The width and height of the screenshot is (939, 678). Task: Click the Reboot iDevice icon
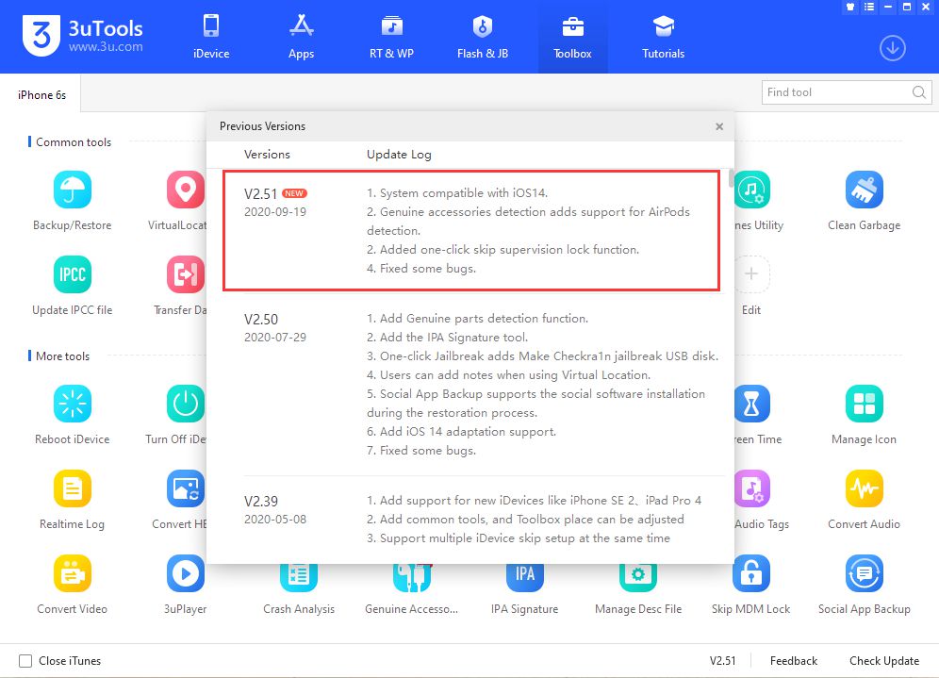point(73,404)
